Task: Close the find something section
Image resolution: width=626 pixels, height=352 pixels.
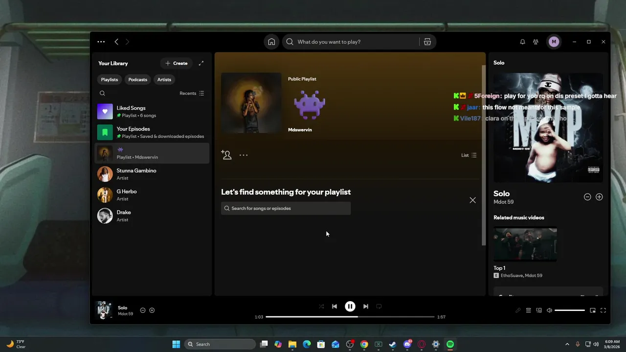Action: pyautogui.click(x=472, y=200)
